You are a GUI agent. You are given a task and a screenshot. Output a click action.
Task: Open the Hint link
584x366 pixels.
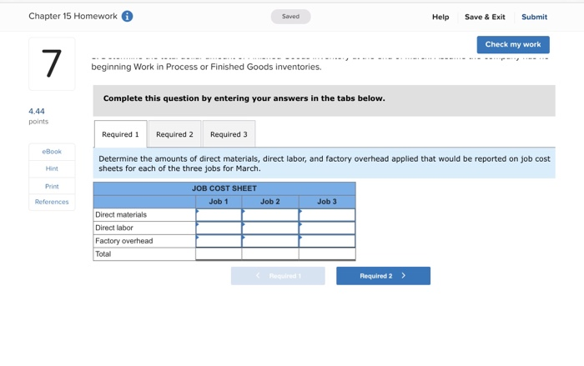[x=52, y=168]
